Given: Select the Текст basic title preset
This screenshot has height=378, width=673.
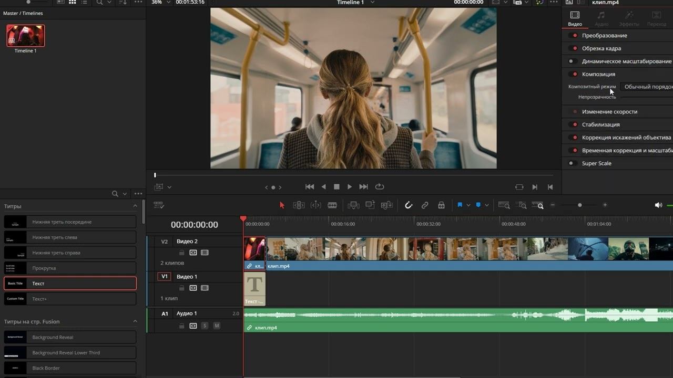Looking at the screenshot, I should coord(70,283).
